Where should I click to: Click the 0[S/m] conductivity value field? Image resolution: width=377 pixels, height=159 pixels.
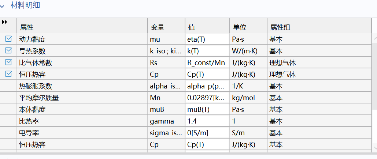207,133
